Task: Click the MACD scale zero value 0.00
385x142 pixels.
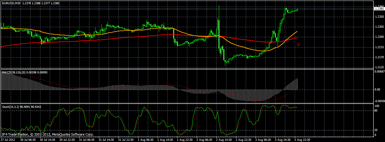Action: click(x=377, y=90)
